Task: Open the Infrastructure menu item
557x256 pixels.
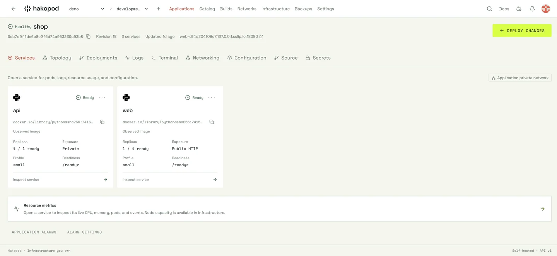Action: (275, 9)
